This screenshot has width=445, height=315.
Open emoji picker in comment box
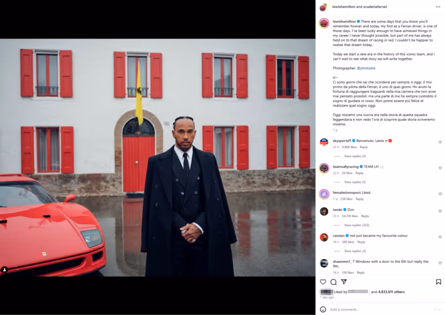pyautogui.click(x=323, y=310)
